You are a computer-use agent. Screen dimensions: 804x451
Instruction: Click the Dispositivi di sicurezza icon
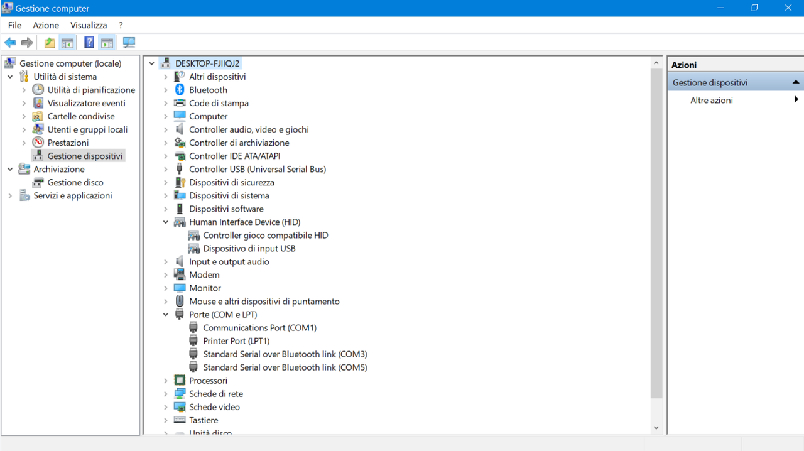180,182
